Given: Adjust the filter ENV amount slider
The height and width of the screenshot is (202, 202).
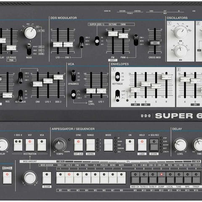Looking at the screenshot, I should pos(37,84).
